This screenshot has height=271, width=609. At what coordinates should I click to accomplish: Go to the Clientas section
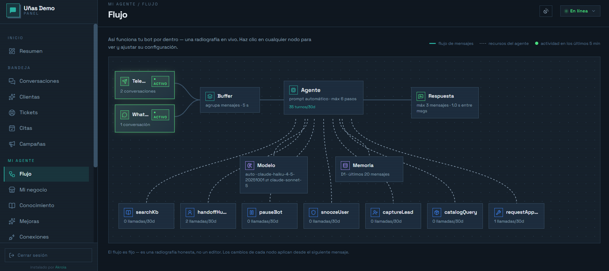(47, 97)
